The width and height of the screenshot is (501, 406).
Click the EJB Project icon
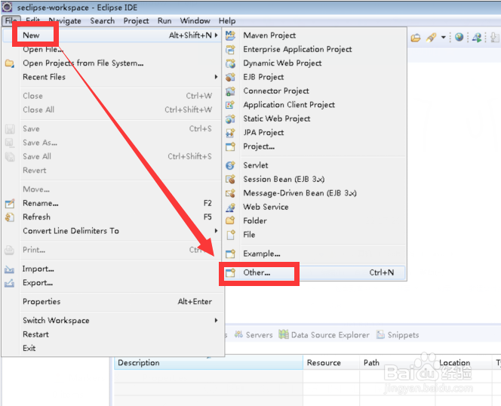click(230, 77)
